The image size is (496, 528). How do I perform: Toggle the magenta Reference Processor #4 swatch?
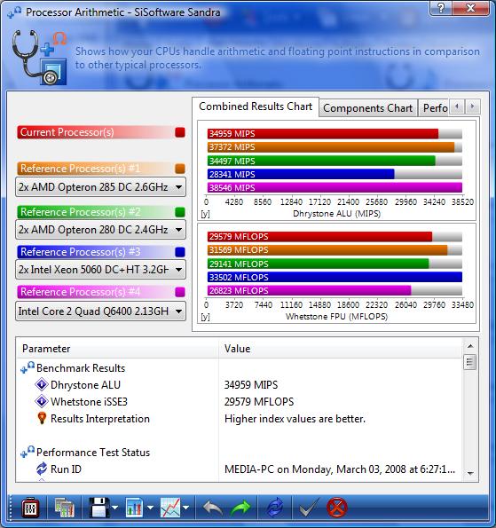180,292
